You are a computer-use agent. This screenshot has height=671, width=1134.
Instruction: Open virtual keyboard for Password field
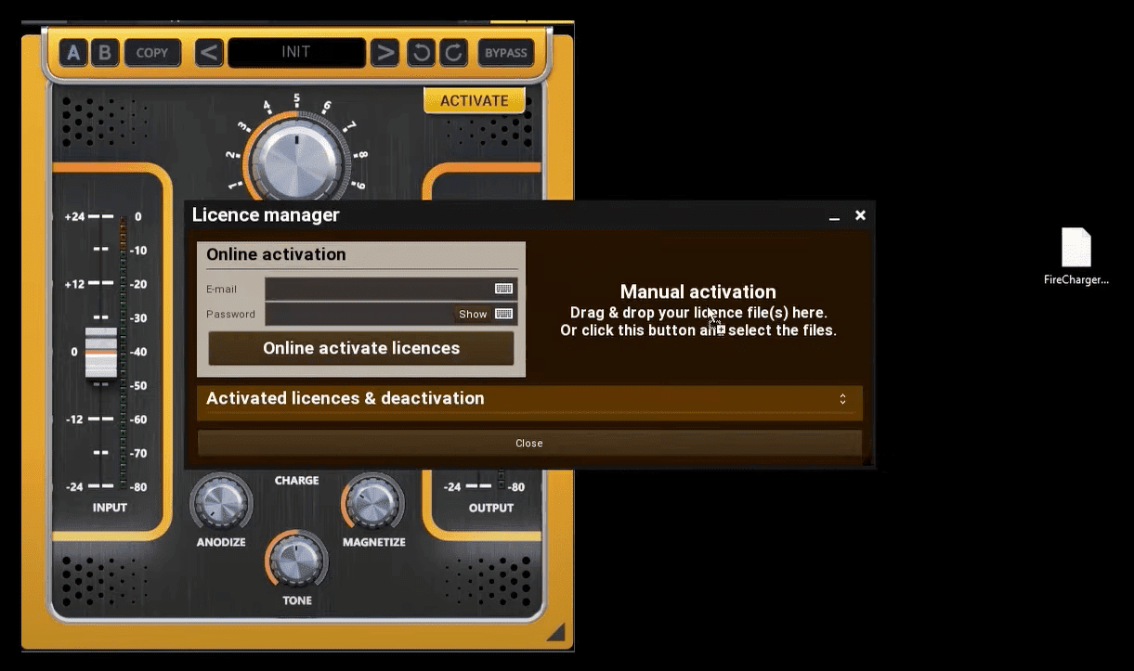pyautogui.click(x=504, y=314)
